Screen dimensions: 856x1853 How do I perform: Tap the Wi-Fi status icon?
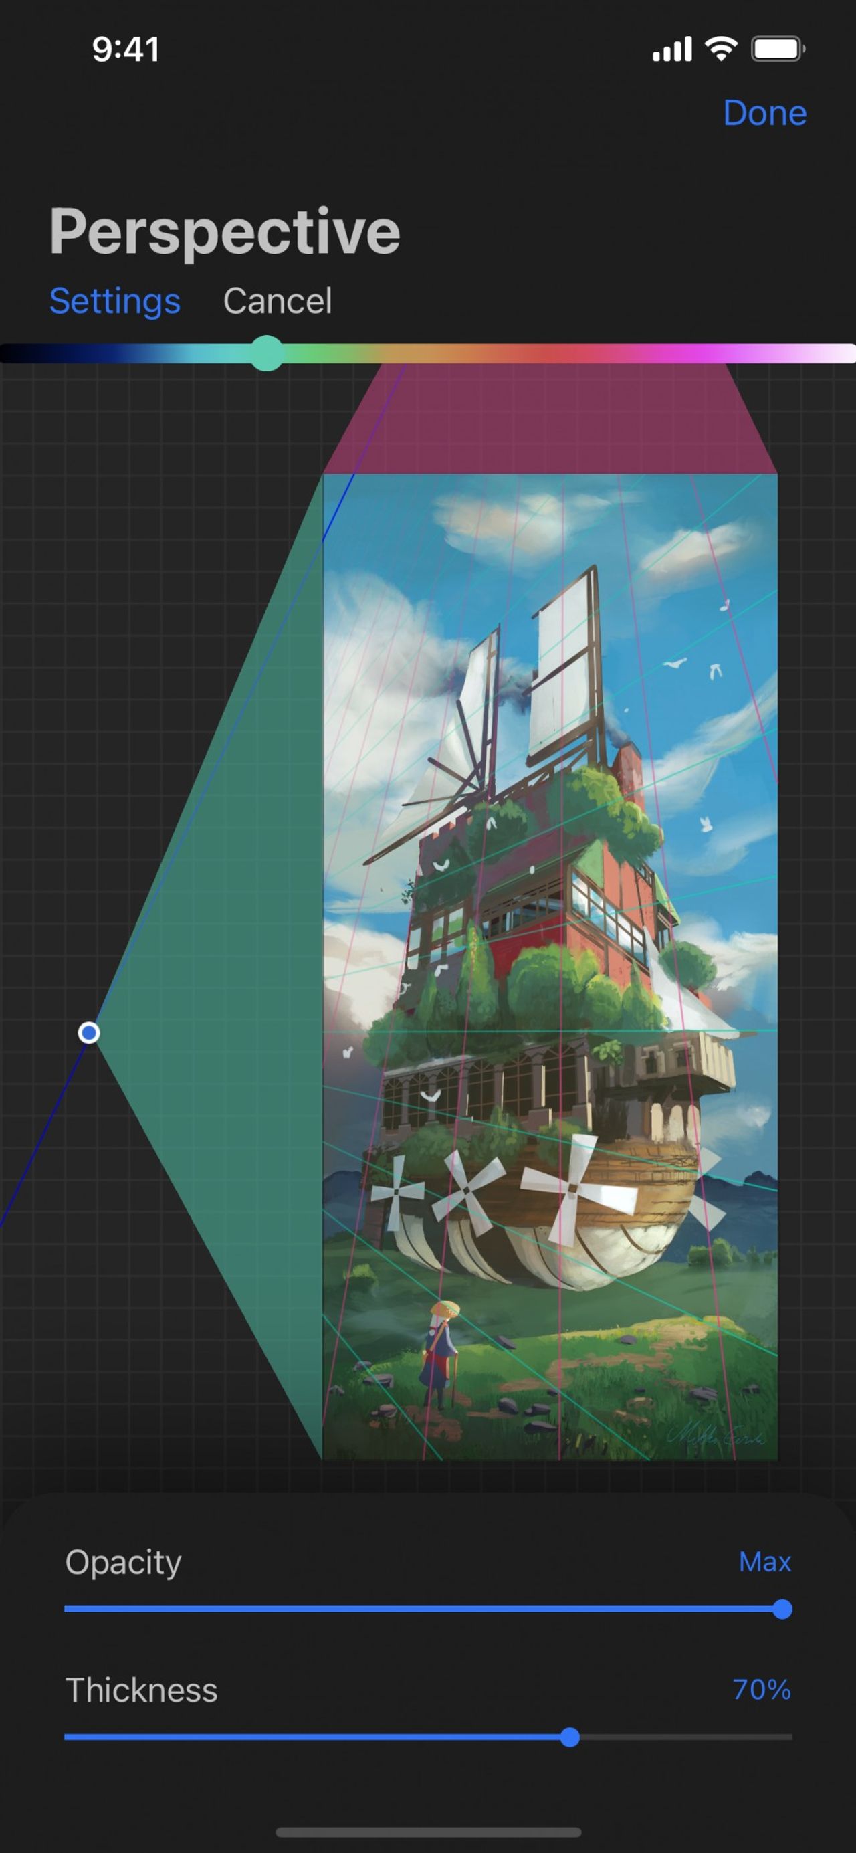click(x=721, y=49)
